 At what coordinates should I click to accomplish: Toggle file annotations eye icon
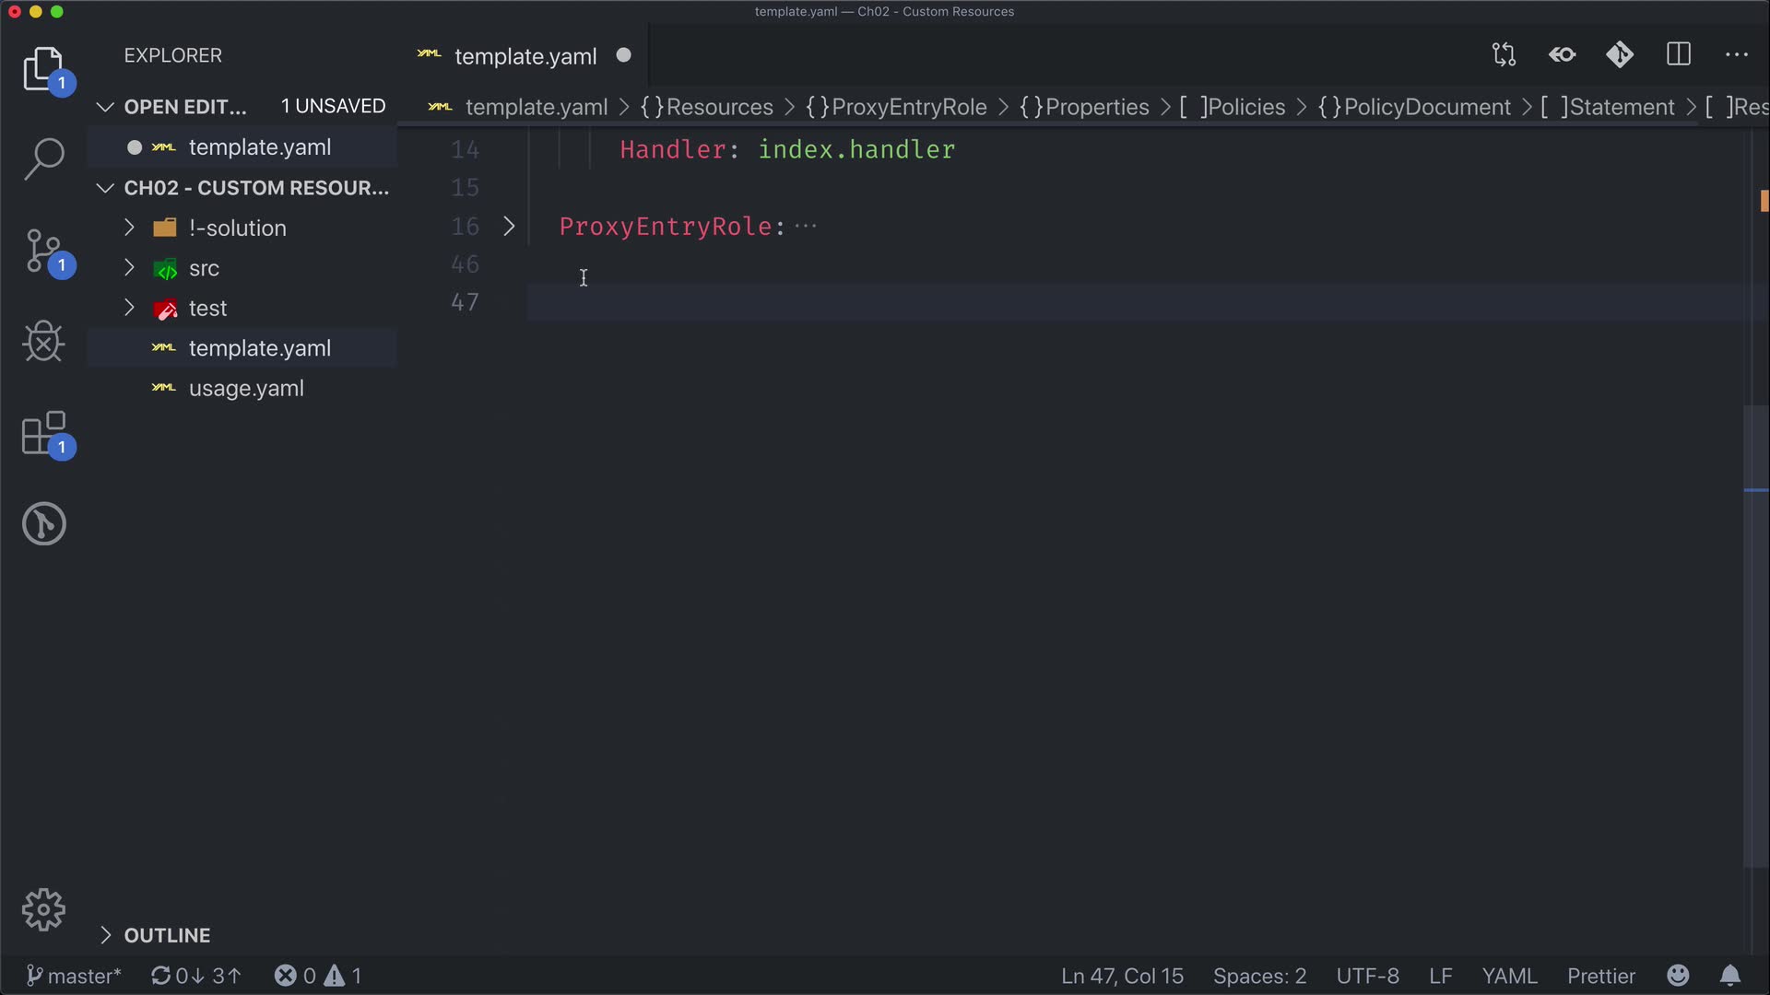click(1562, 55)
